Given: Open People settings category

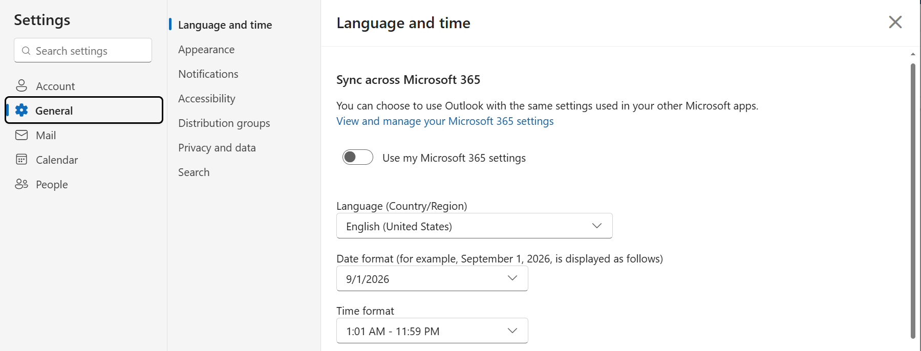Looking at the screenshot, I should coord(84,184).
